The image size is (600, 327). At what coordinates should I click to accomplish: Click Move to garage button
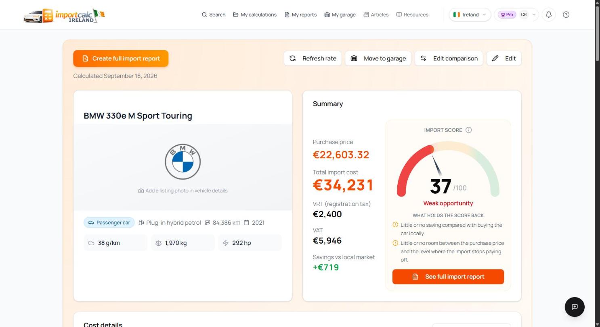pyautogui.click(x=378, y=58)
